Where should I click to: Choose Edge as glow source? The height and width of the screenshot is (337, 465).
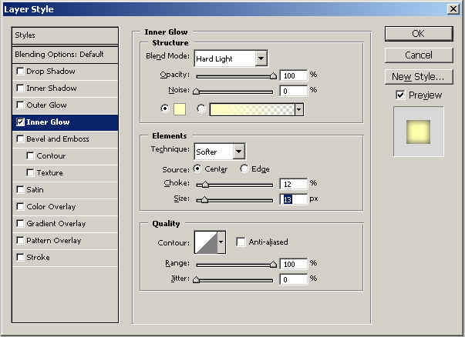(x=244, y=168)
